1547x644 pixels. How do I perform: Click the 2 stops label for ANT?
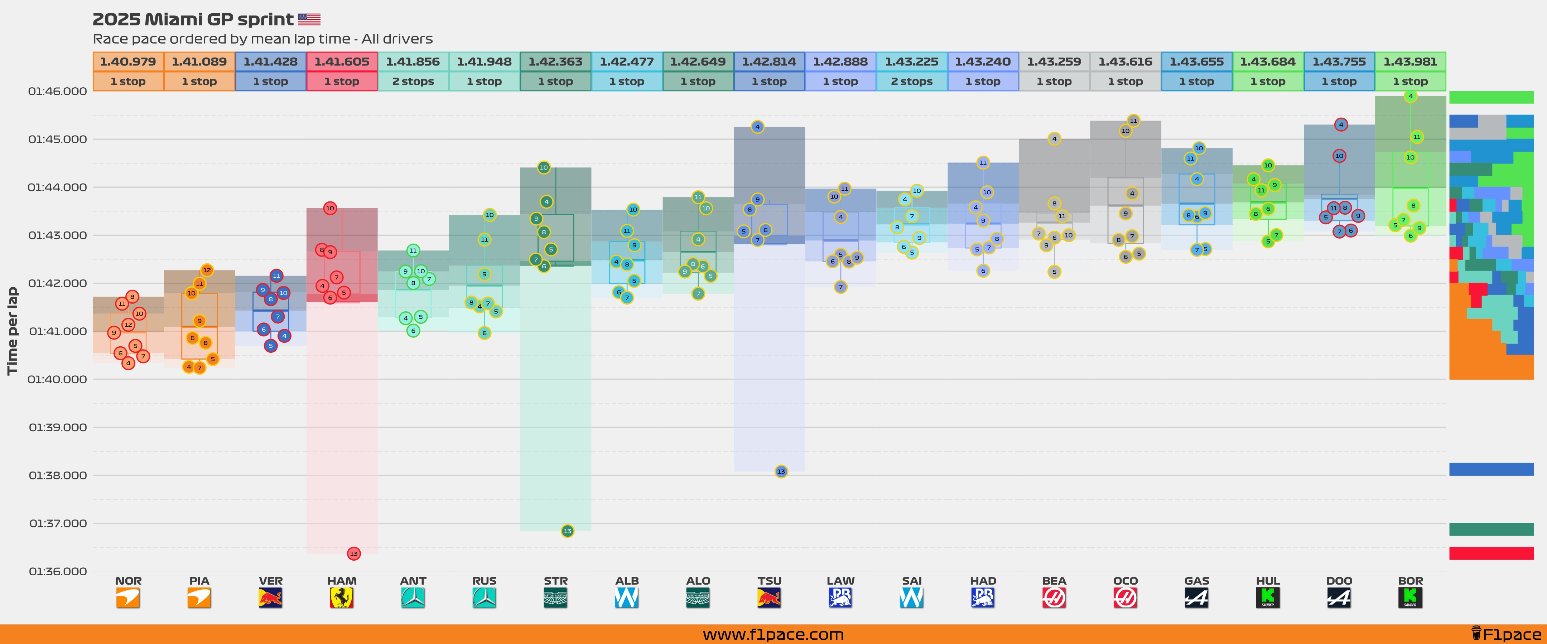(413, 82)
